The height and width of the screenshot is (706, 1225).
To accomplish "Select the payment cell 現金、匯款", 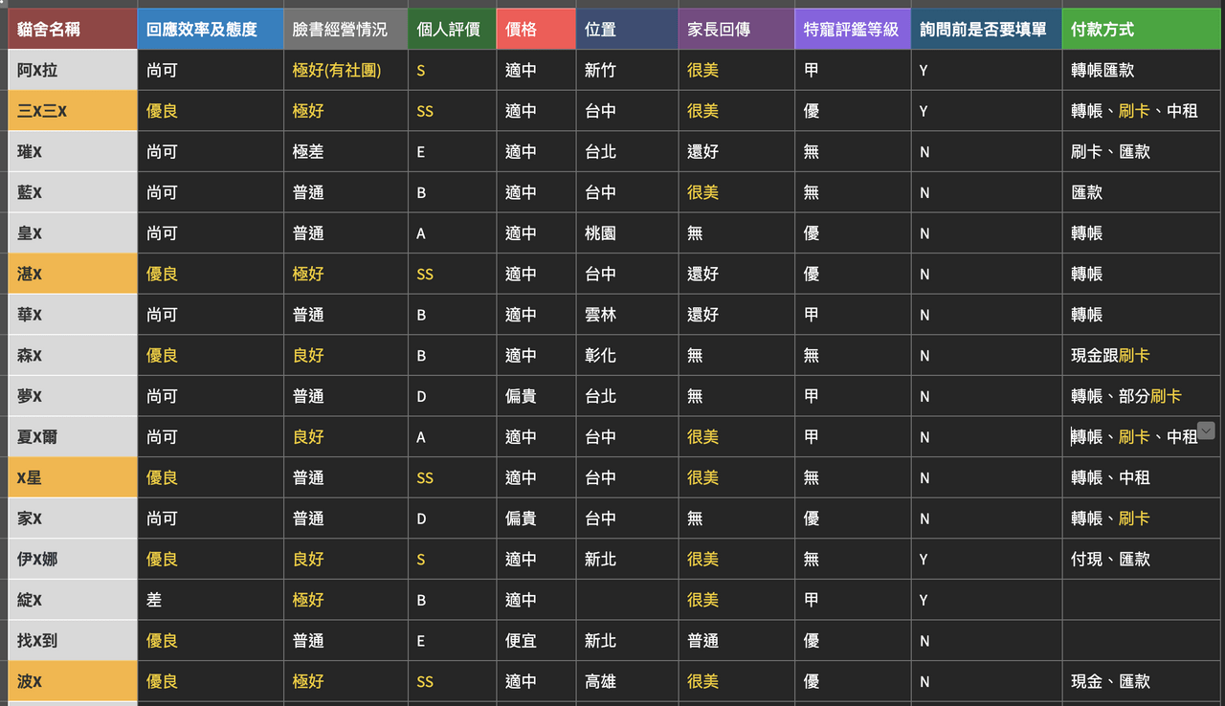I will [1144, 681].
